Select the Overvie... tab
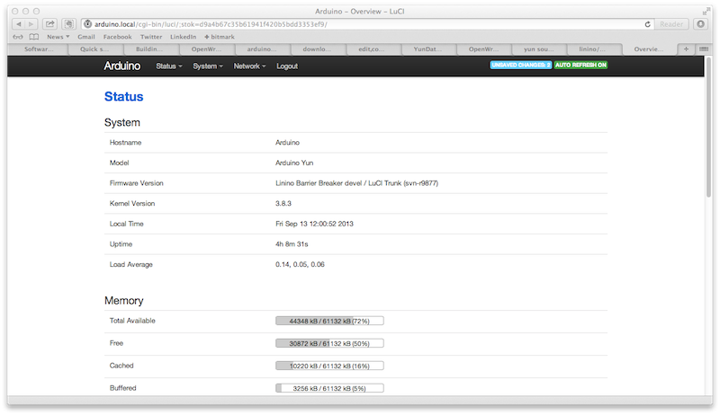 [x=649, y=49]
